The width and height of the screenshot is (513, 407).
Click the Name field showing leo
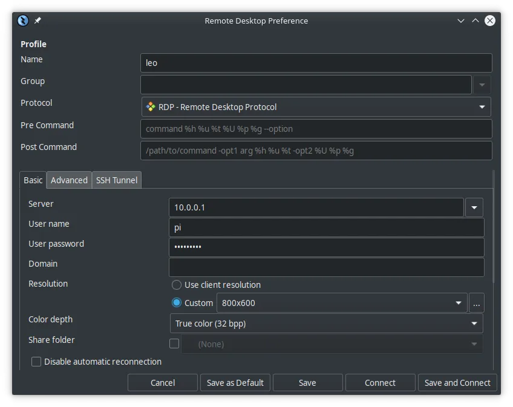[x=315, y=62]
